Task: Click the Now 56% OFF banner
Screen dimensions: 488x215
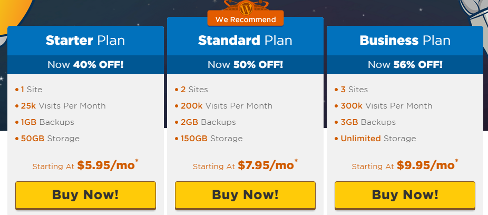Action: pos(405,65)
